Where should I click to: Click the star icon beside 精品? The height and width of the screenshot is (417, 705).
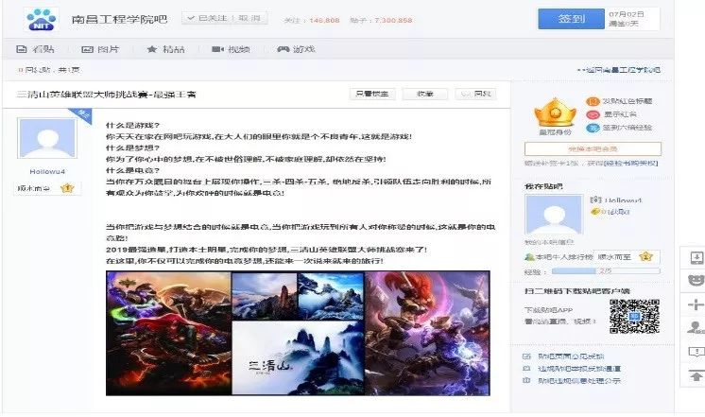[152, 49]
